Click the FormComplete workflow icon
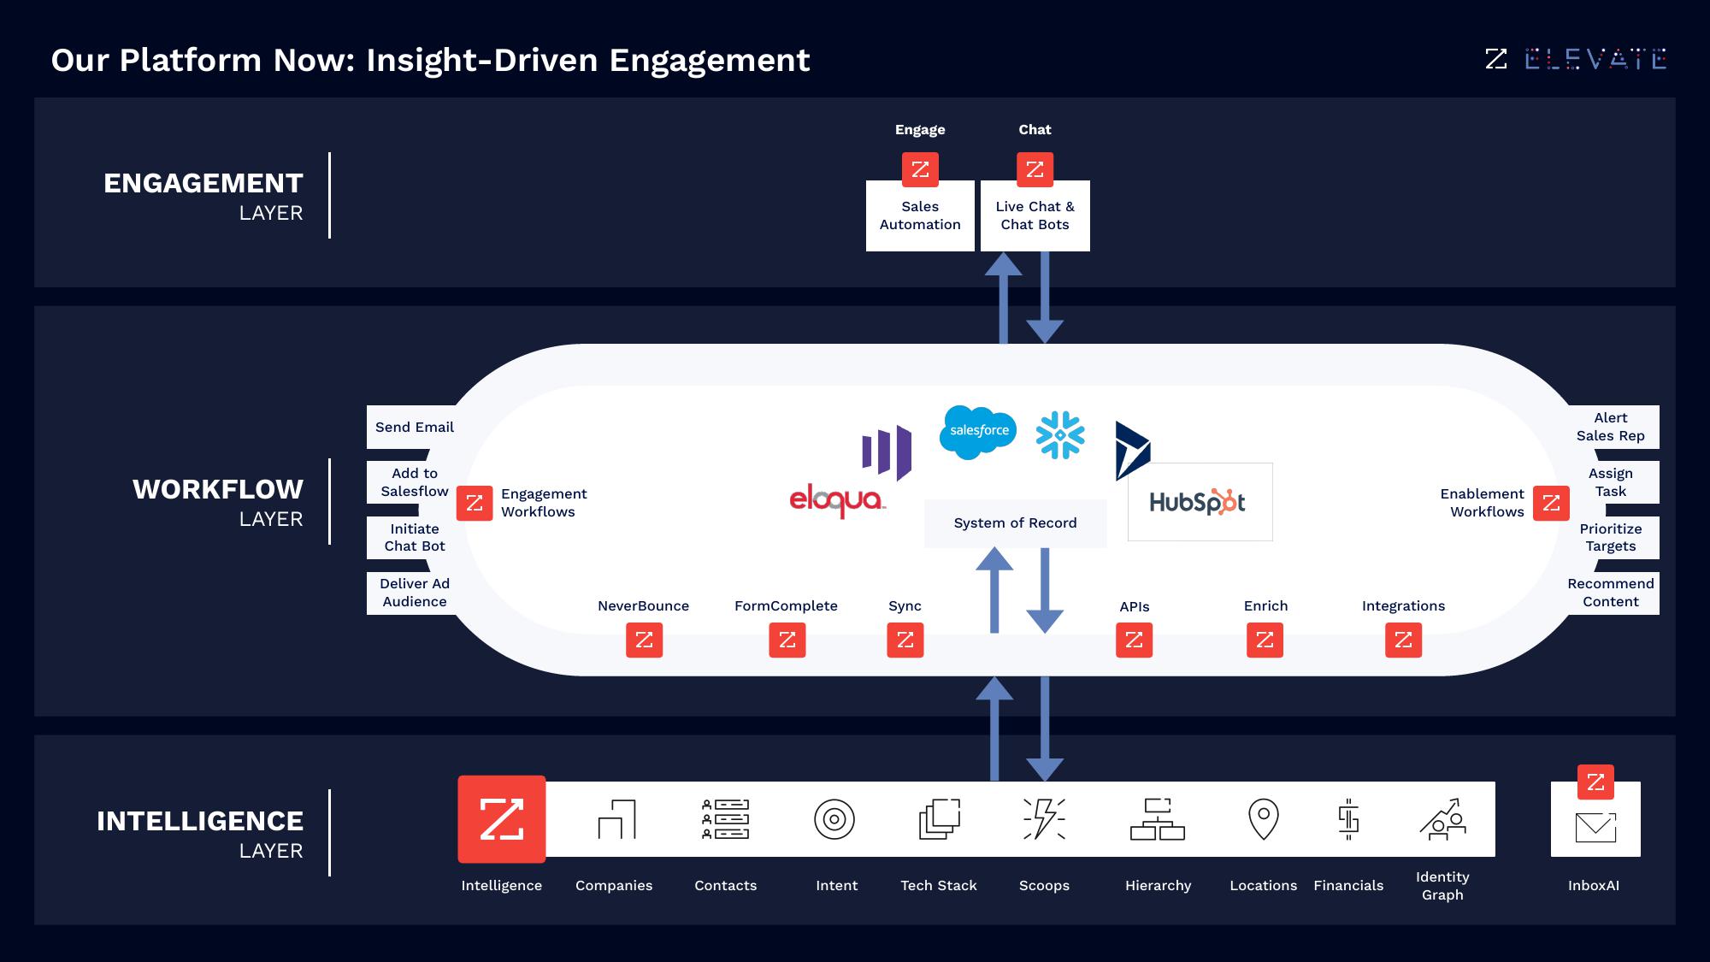Screen dimensions: 1710x962 [x=787, y=639]
